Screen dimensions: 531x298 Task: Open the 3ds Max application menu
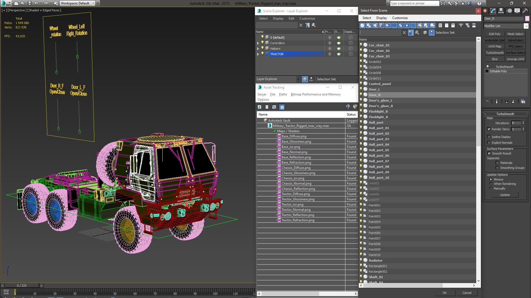click(6, 3)
